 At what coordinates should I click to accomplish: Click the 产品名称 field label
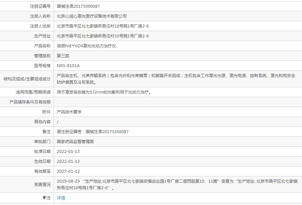click(42, 46)
